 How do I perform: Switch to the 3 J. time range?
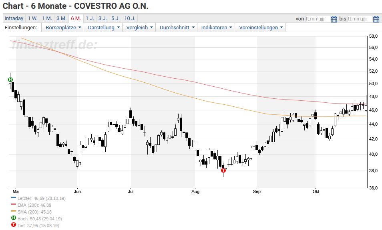pos(103,18)
